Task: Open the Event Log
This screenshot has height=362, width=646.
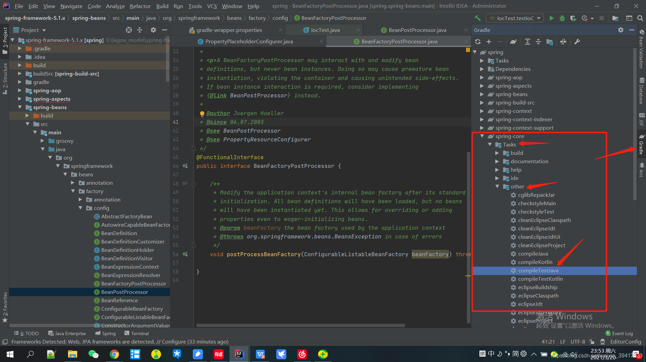Action: point(619,333)
